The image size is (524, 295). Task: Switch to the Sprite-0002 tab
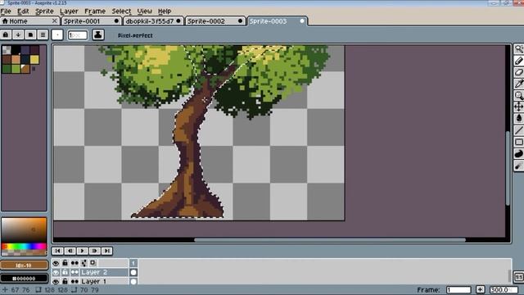(215, 21)
